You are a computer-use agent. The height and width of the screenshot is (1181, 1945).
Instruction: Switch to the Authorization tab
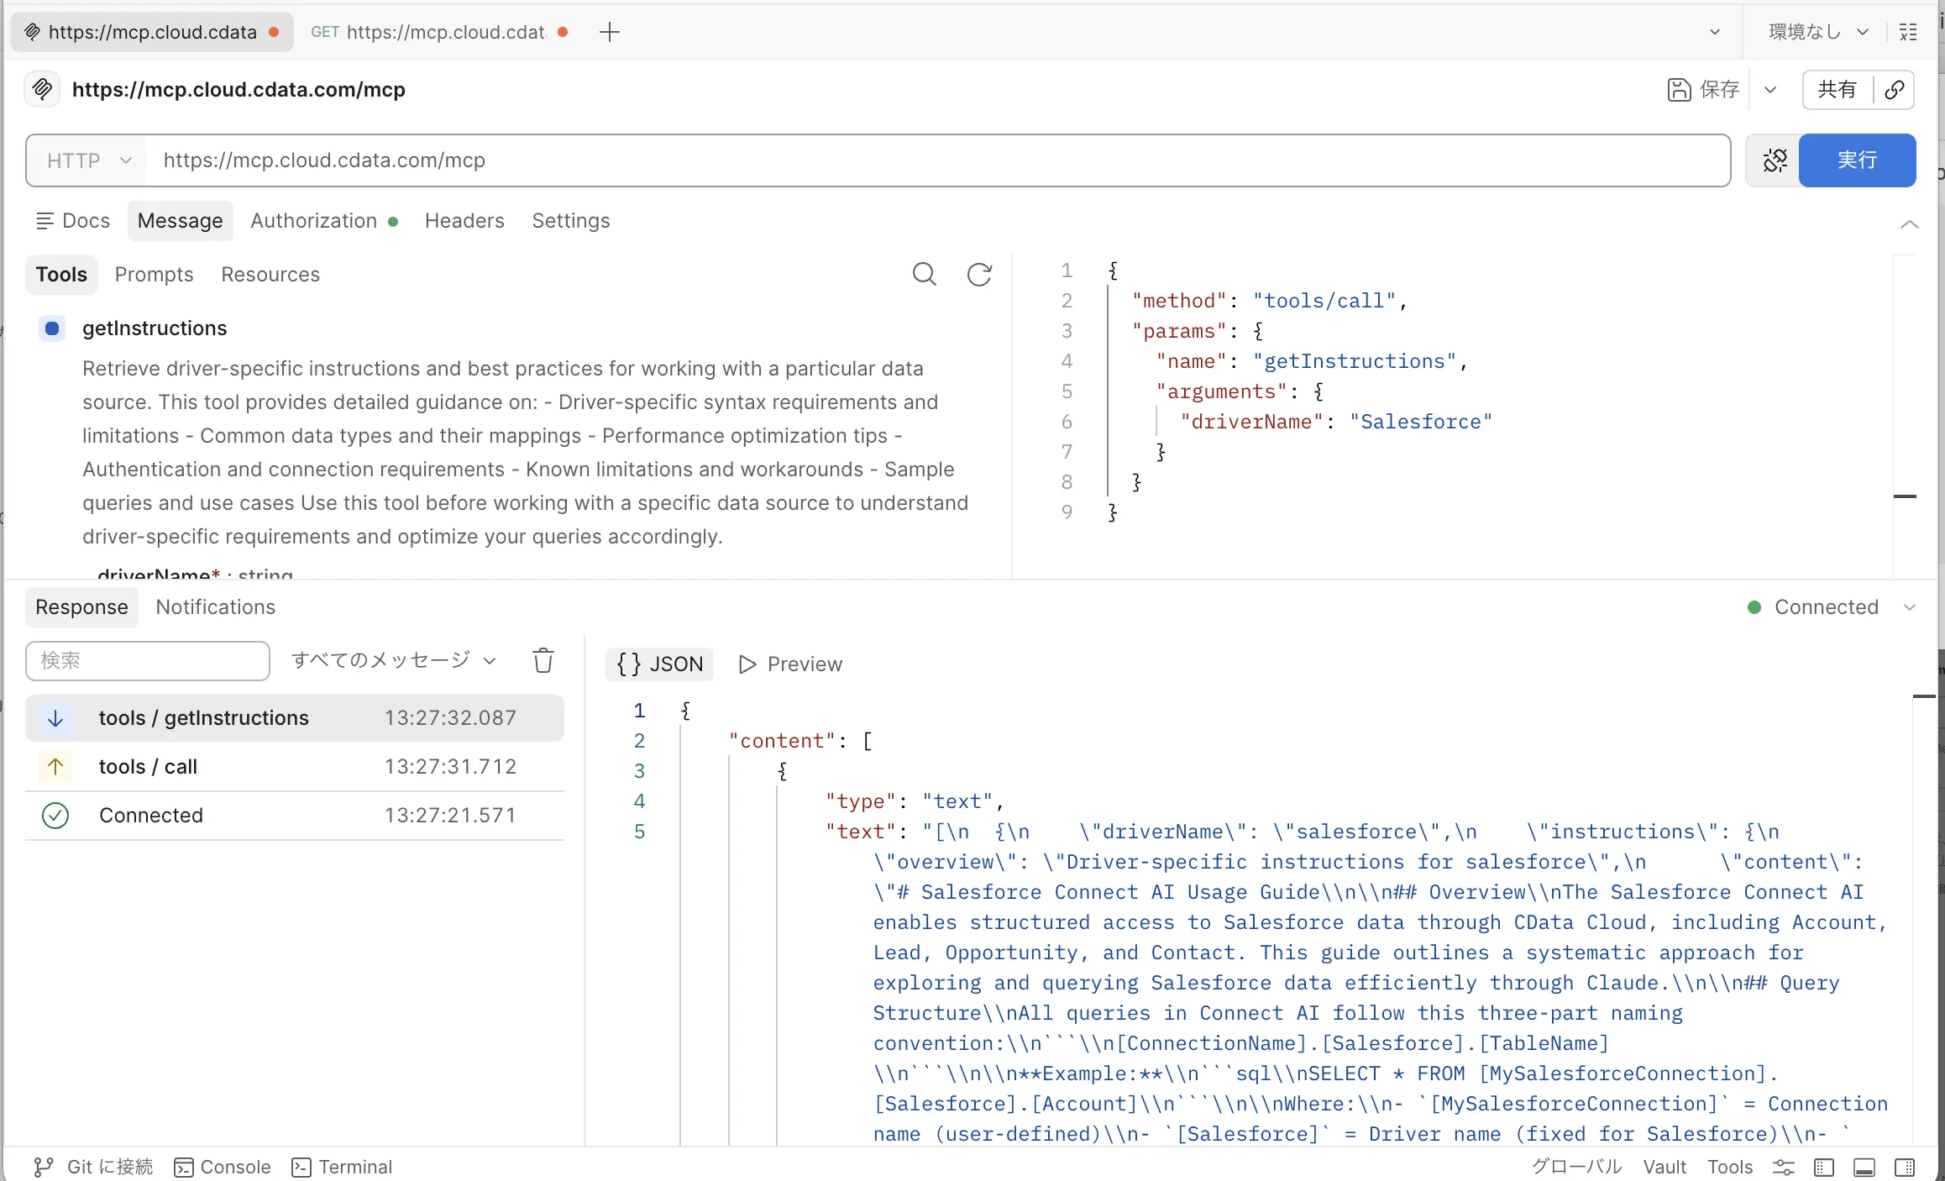314,221
